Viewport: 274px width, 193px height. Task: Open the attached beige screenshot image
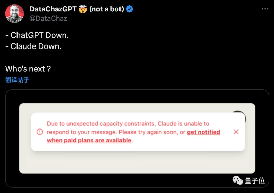click(x=137, y=138)
